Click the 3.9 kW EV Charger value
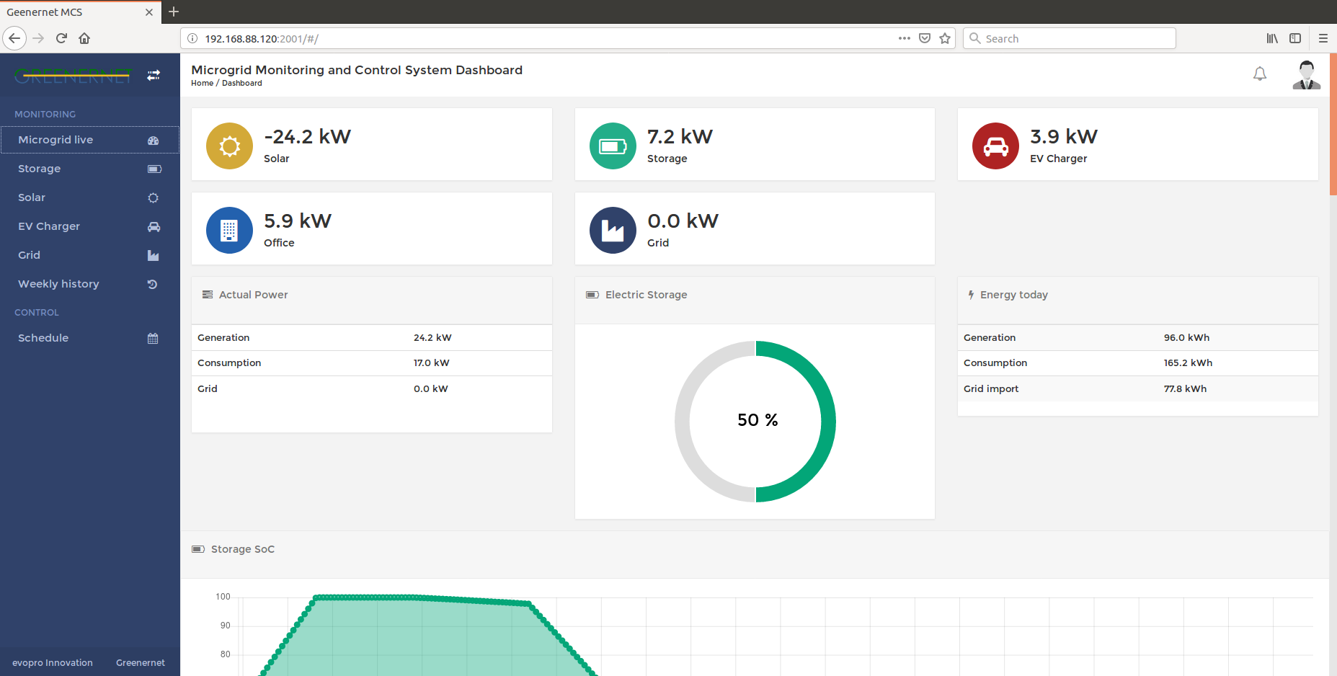This screenshot has height=676, width=1337. (x=1063, y=137)
